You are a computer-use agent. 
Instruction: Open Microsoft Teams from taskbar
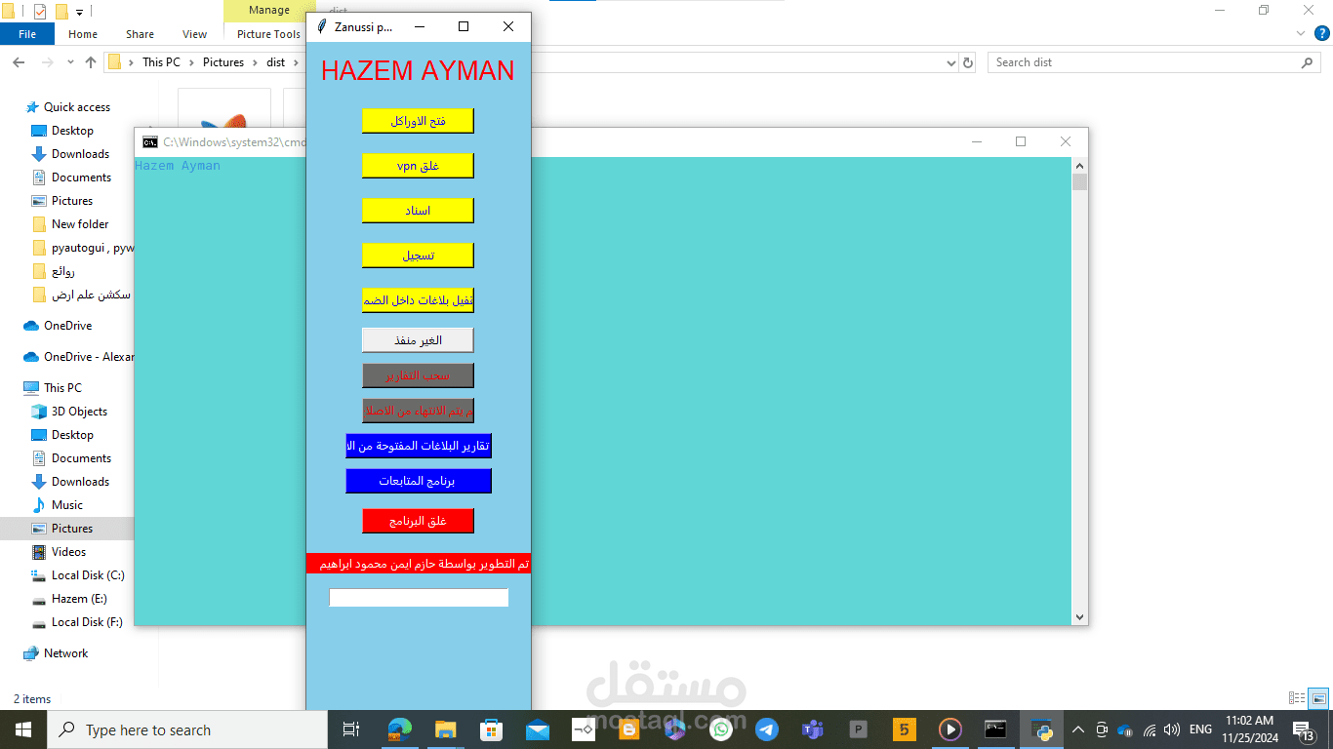[x=813, y=729]
